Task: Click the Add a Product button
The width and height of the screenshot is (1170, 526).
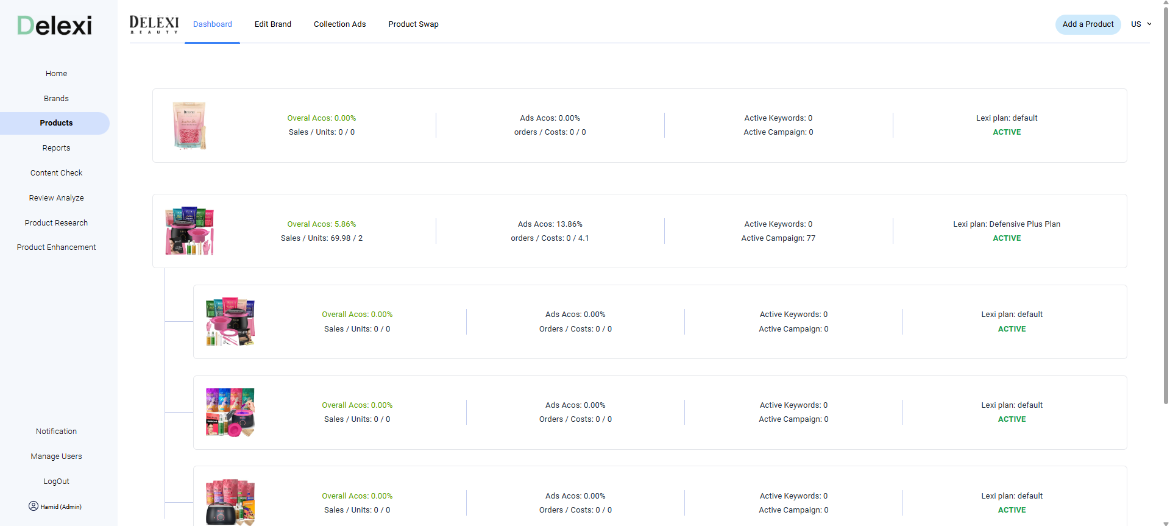Action: (x=1088, y=24)
